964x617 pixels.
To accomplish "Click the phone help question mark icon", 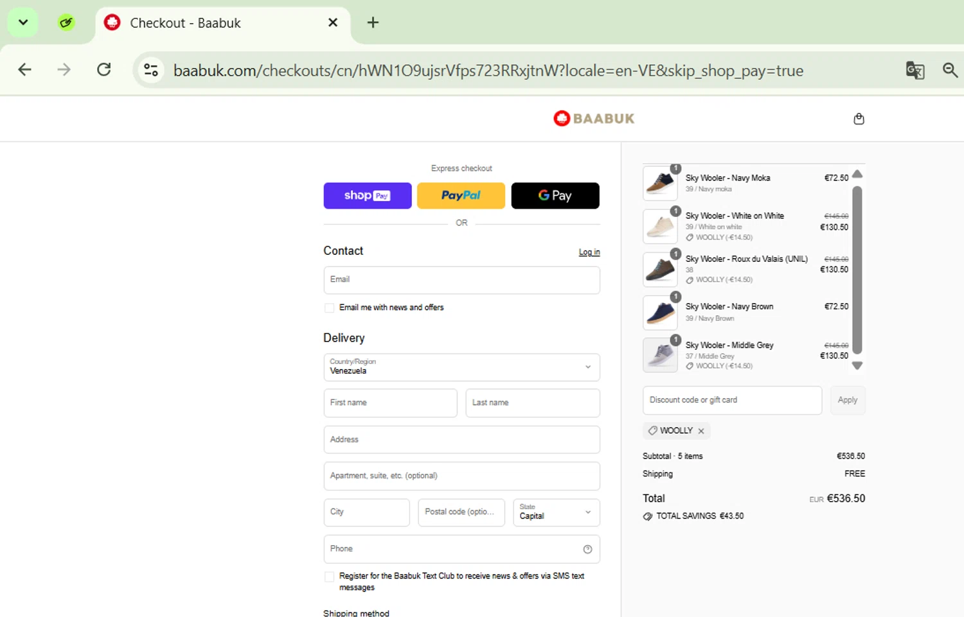I will [x=587, y=549].
